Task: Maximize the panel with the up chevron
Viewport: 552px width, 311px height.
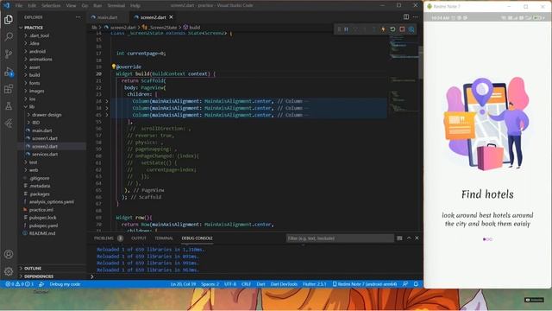Action: tap(409, 238)
